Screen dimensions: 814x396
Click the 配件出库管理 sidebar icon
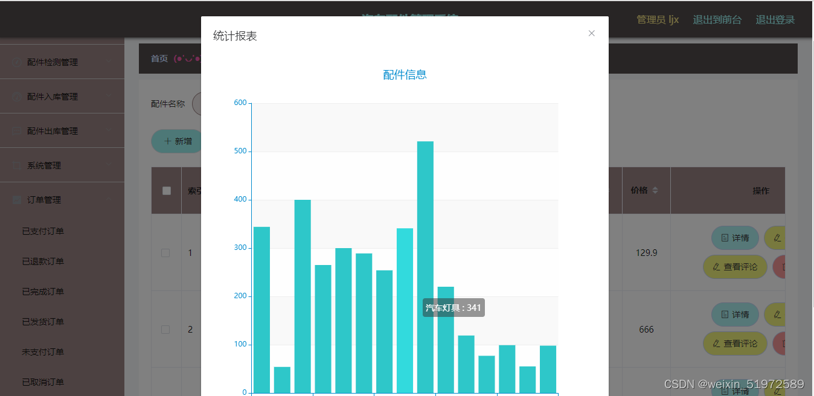tap(17, 131)
